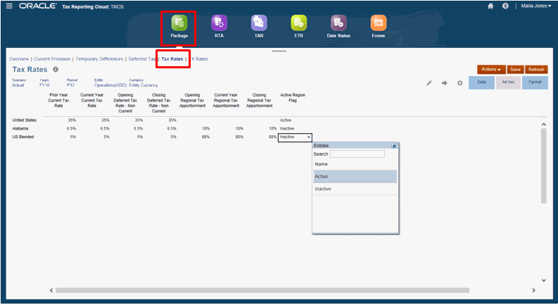Viewport: 558px width, 305px height.
Task: Click the scroll up arrow
Action: point(544,125)
